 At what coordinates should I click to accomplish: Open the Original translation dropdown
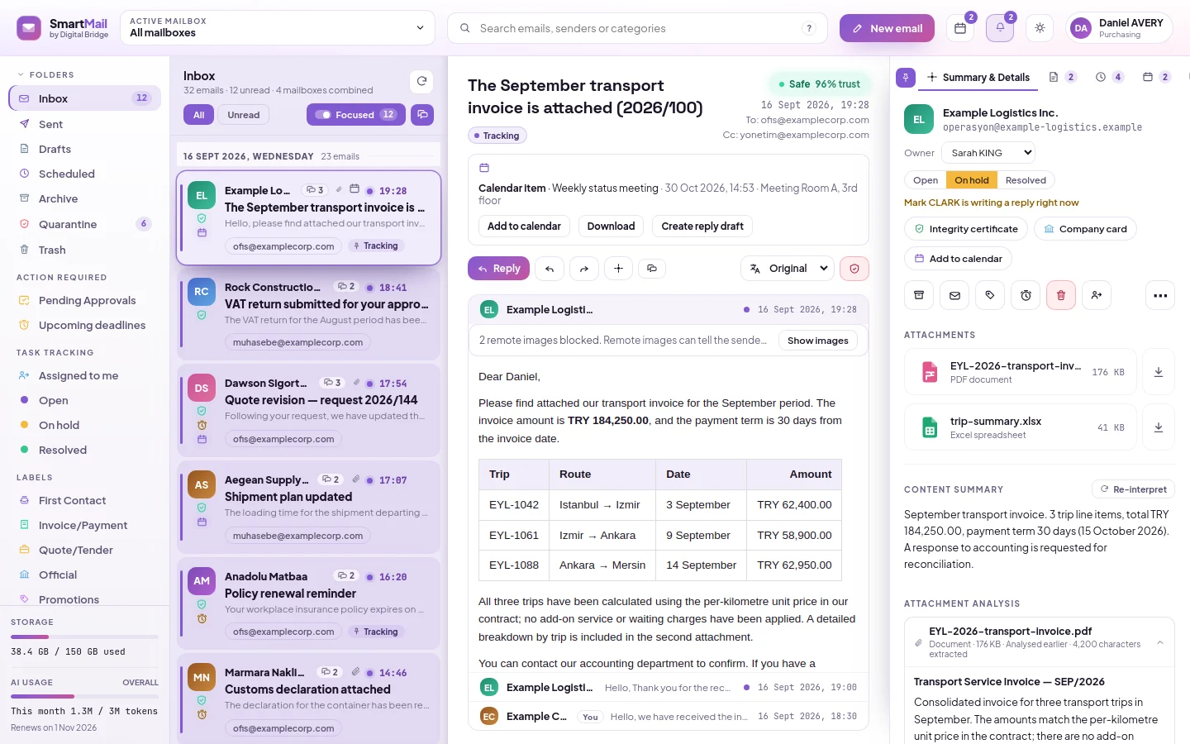coord(788,269)
